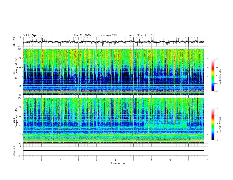Click the '3' tick on the time axis

click(x=78, y=160)
